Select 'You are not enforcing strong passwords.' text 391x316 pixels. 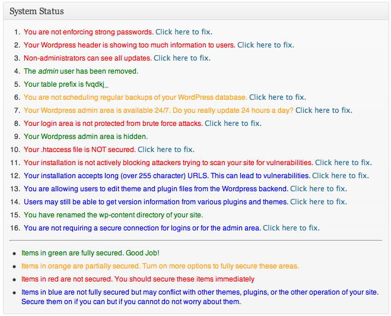[x=88, y=32]
